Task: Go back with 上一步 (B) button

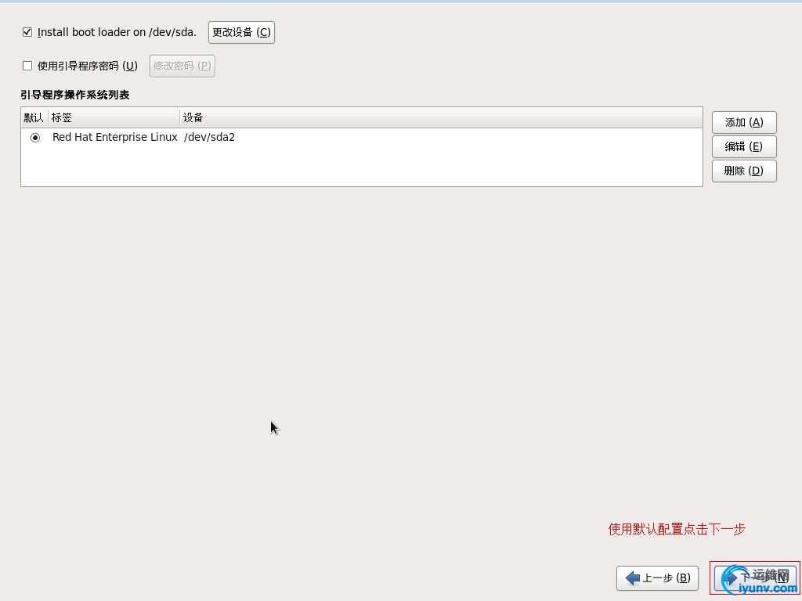Action: 657,578
